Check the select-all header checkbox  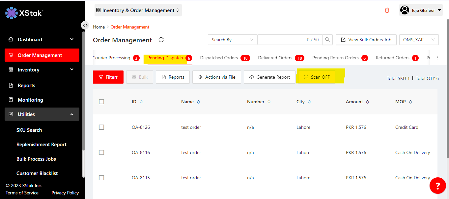click(101, 102)
